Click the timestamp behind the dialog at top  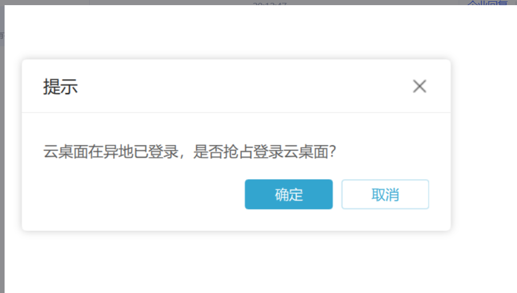point(270,3)
